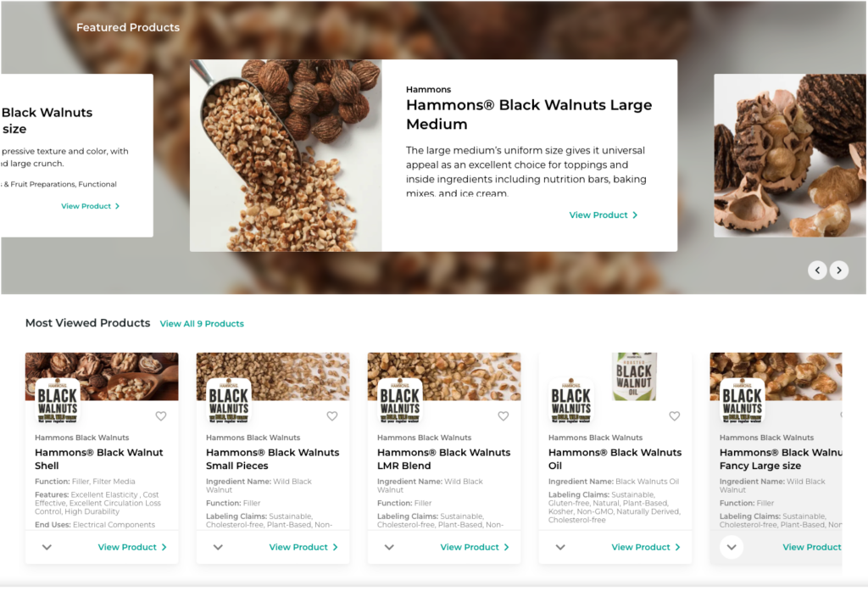Image resolution: width=868 pixels, height=591 pixels.
Task: View Product on the left featured card
Action: tap(90, 206)
